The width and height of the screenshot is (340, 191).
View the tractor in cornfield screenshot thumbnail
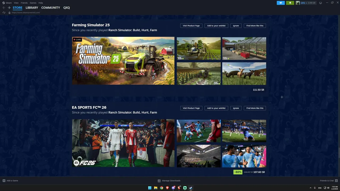199,73
